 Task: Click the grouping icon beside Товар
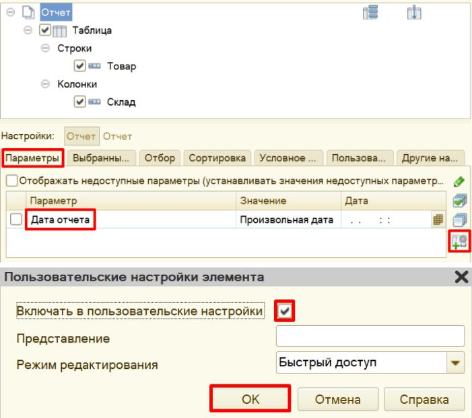(94, 66)
